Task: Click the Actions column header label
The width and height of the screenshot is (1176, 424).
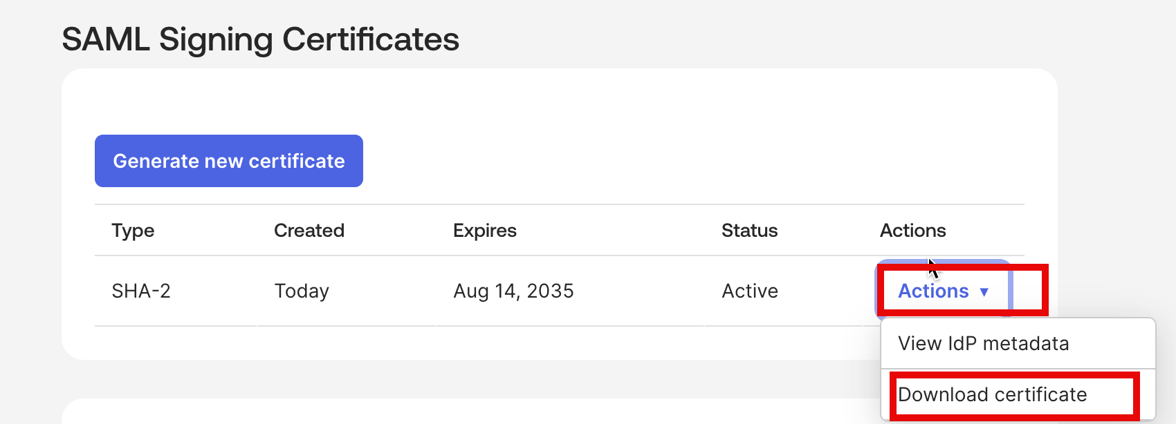Action: [913, 231]
